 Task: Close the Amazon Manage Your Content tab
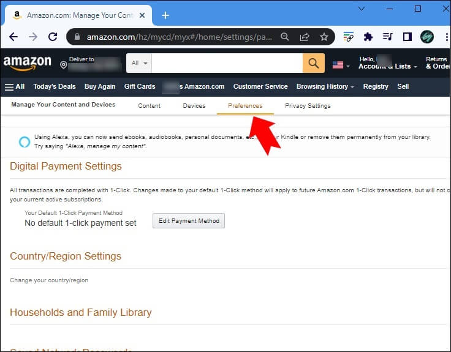pos(142,15)
